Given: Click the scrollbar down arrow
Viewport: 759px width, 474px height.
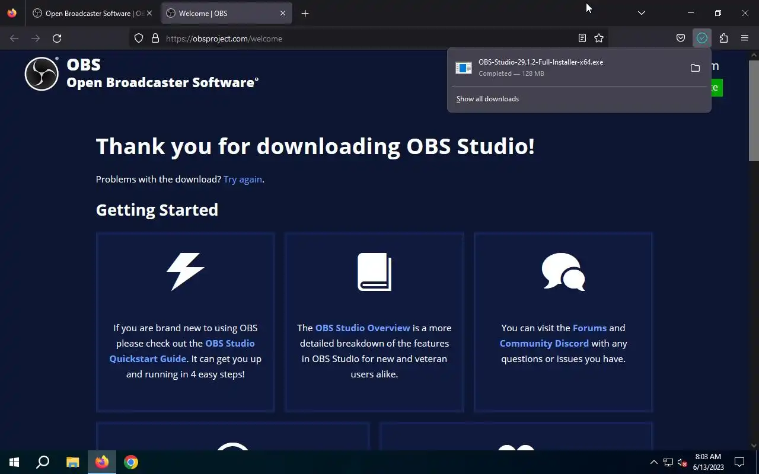Looking at the screenshot, I should coord(754,445).
